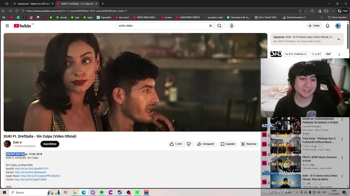The width and height of the screenshot is (350, 196).
Task: Clip the video with Recortar
Action: [x=249, y=144]
